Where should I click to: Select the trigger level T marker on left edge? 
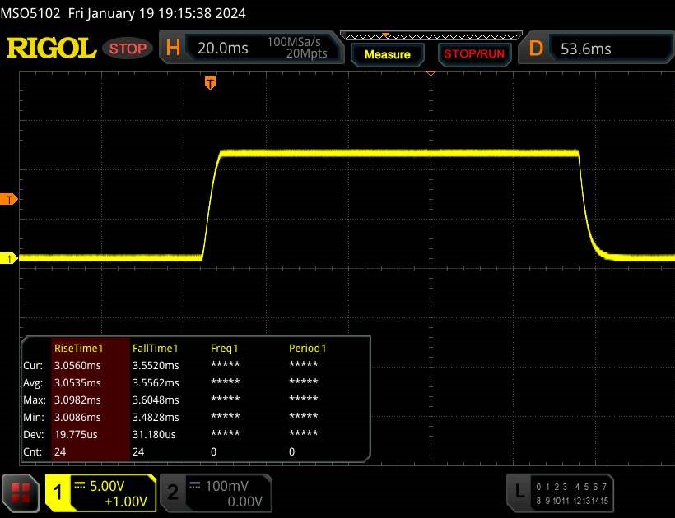click(x=8, y=200)
